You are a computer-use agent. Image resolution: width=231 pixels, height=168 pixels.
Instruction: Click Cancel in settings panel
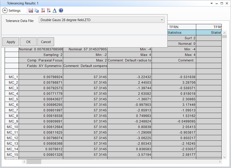pyautogui.click(x=46, y=42)
